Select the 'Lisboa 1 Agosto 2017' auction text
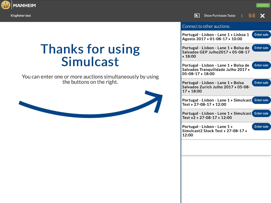Image resolution: width=271 pixels, height=203 pixels. [x=216, y=37]
